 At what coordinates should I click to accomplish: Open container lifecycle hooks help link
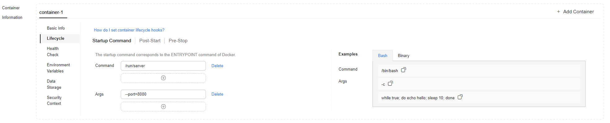129,30
